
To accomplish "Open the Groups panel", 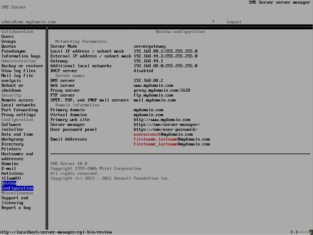I will click(9, 41).
